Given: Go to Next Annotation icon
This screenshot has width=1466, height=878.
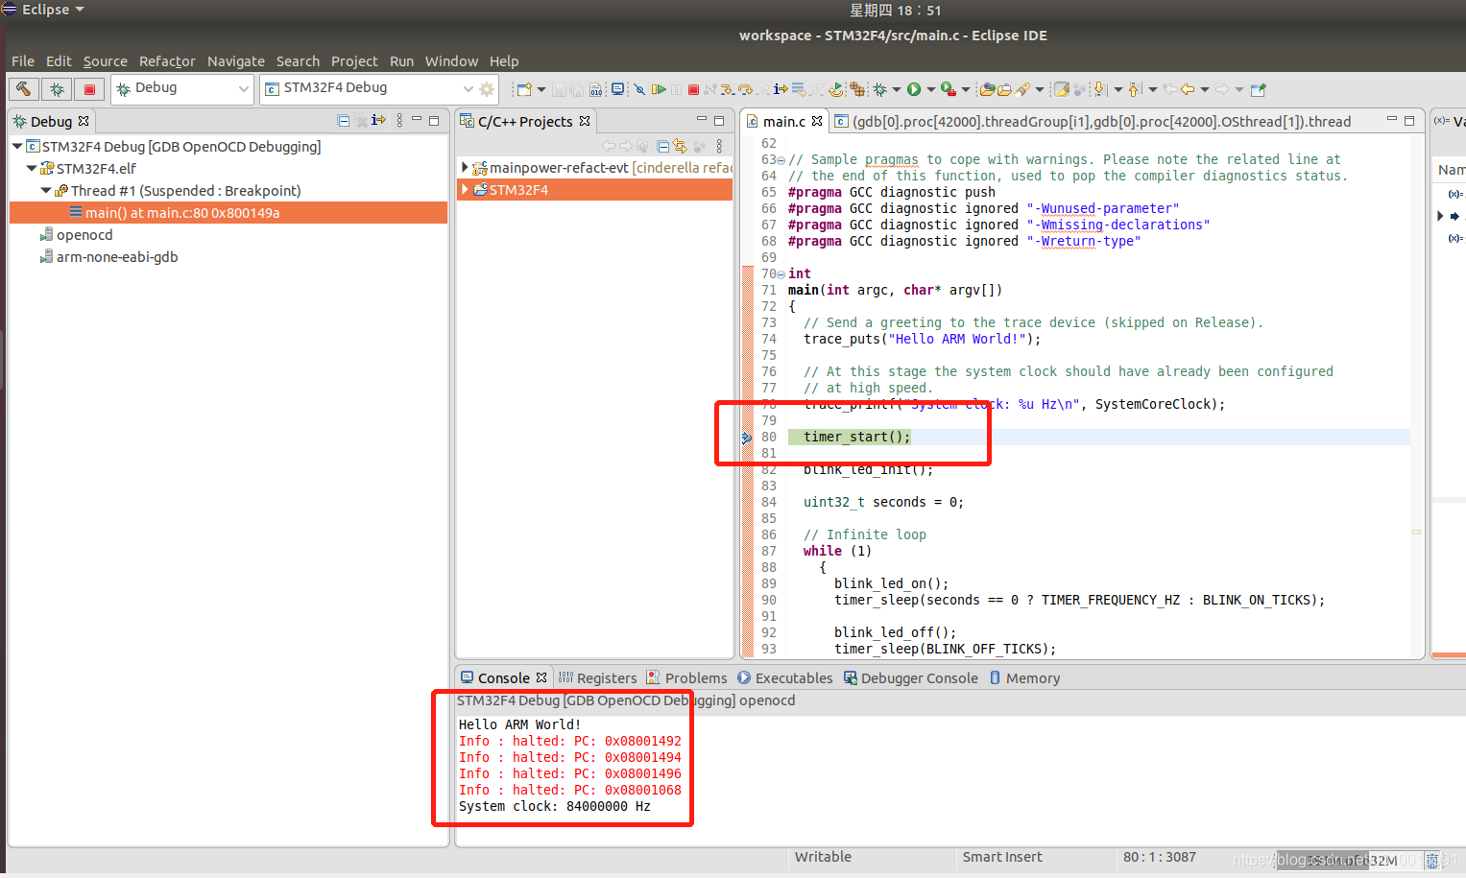Looking at the screenshot, I should pos(1100,89).
